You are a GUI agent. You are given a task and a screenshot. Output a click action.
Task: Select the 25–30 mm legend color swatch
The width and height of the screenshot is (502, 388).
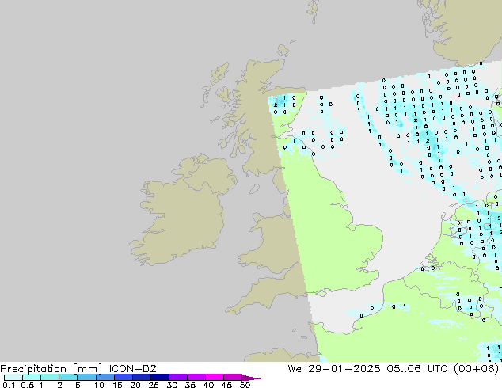(x=159, y=378)
